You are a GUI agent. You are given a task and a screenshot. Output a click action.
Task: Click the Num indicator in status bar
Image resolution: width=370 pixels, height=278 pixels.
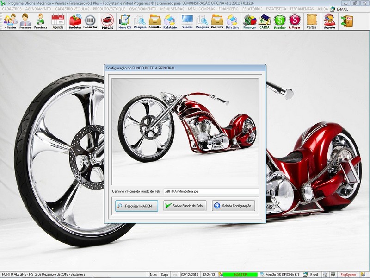click(x=153, y=274)
